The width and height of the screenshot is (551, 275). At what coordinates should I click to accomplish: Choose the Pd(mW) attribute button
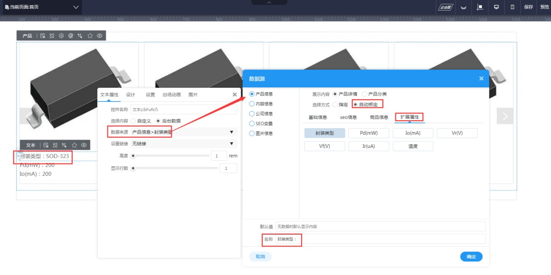tap(369, 133)
